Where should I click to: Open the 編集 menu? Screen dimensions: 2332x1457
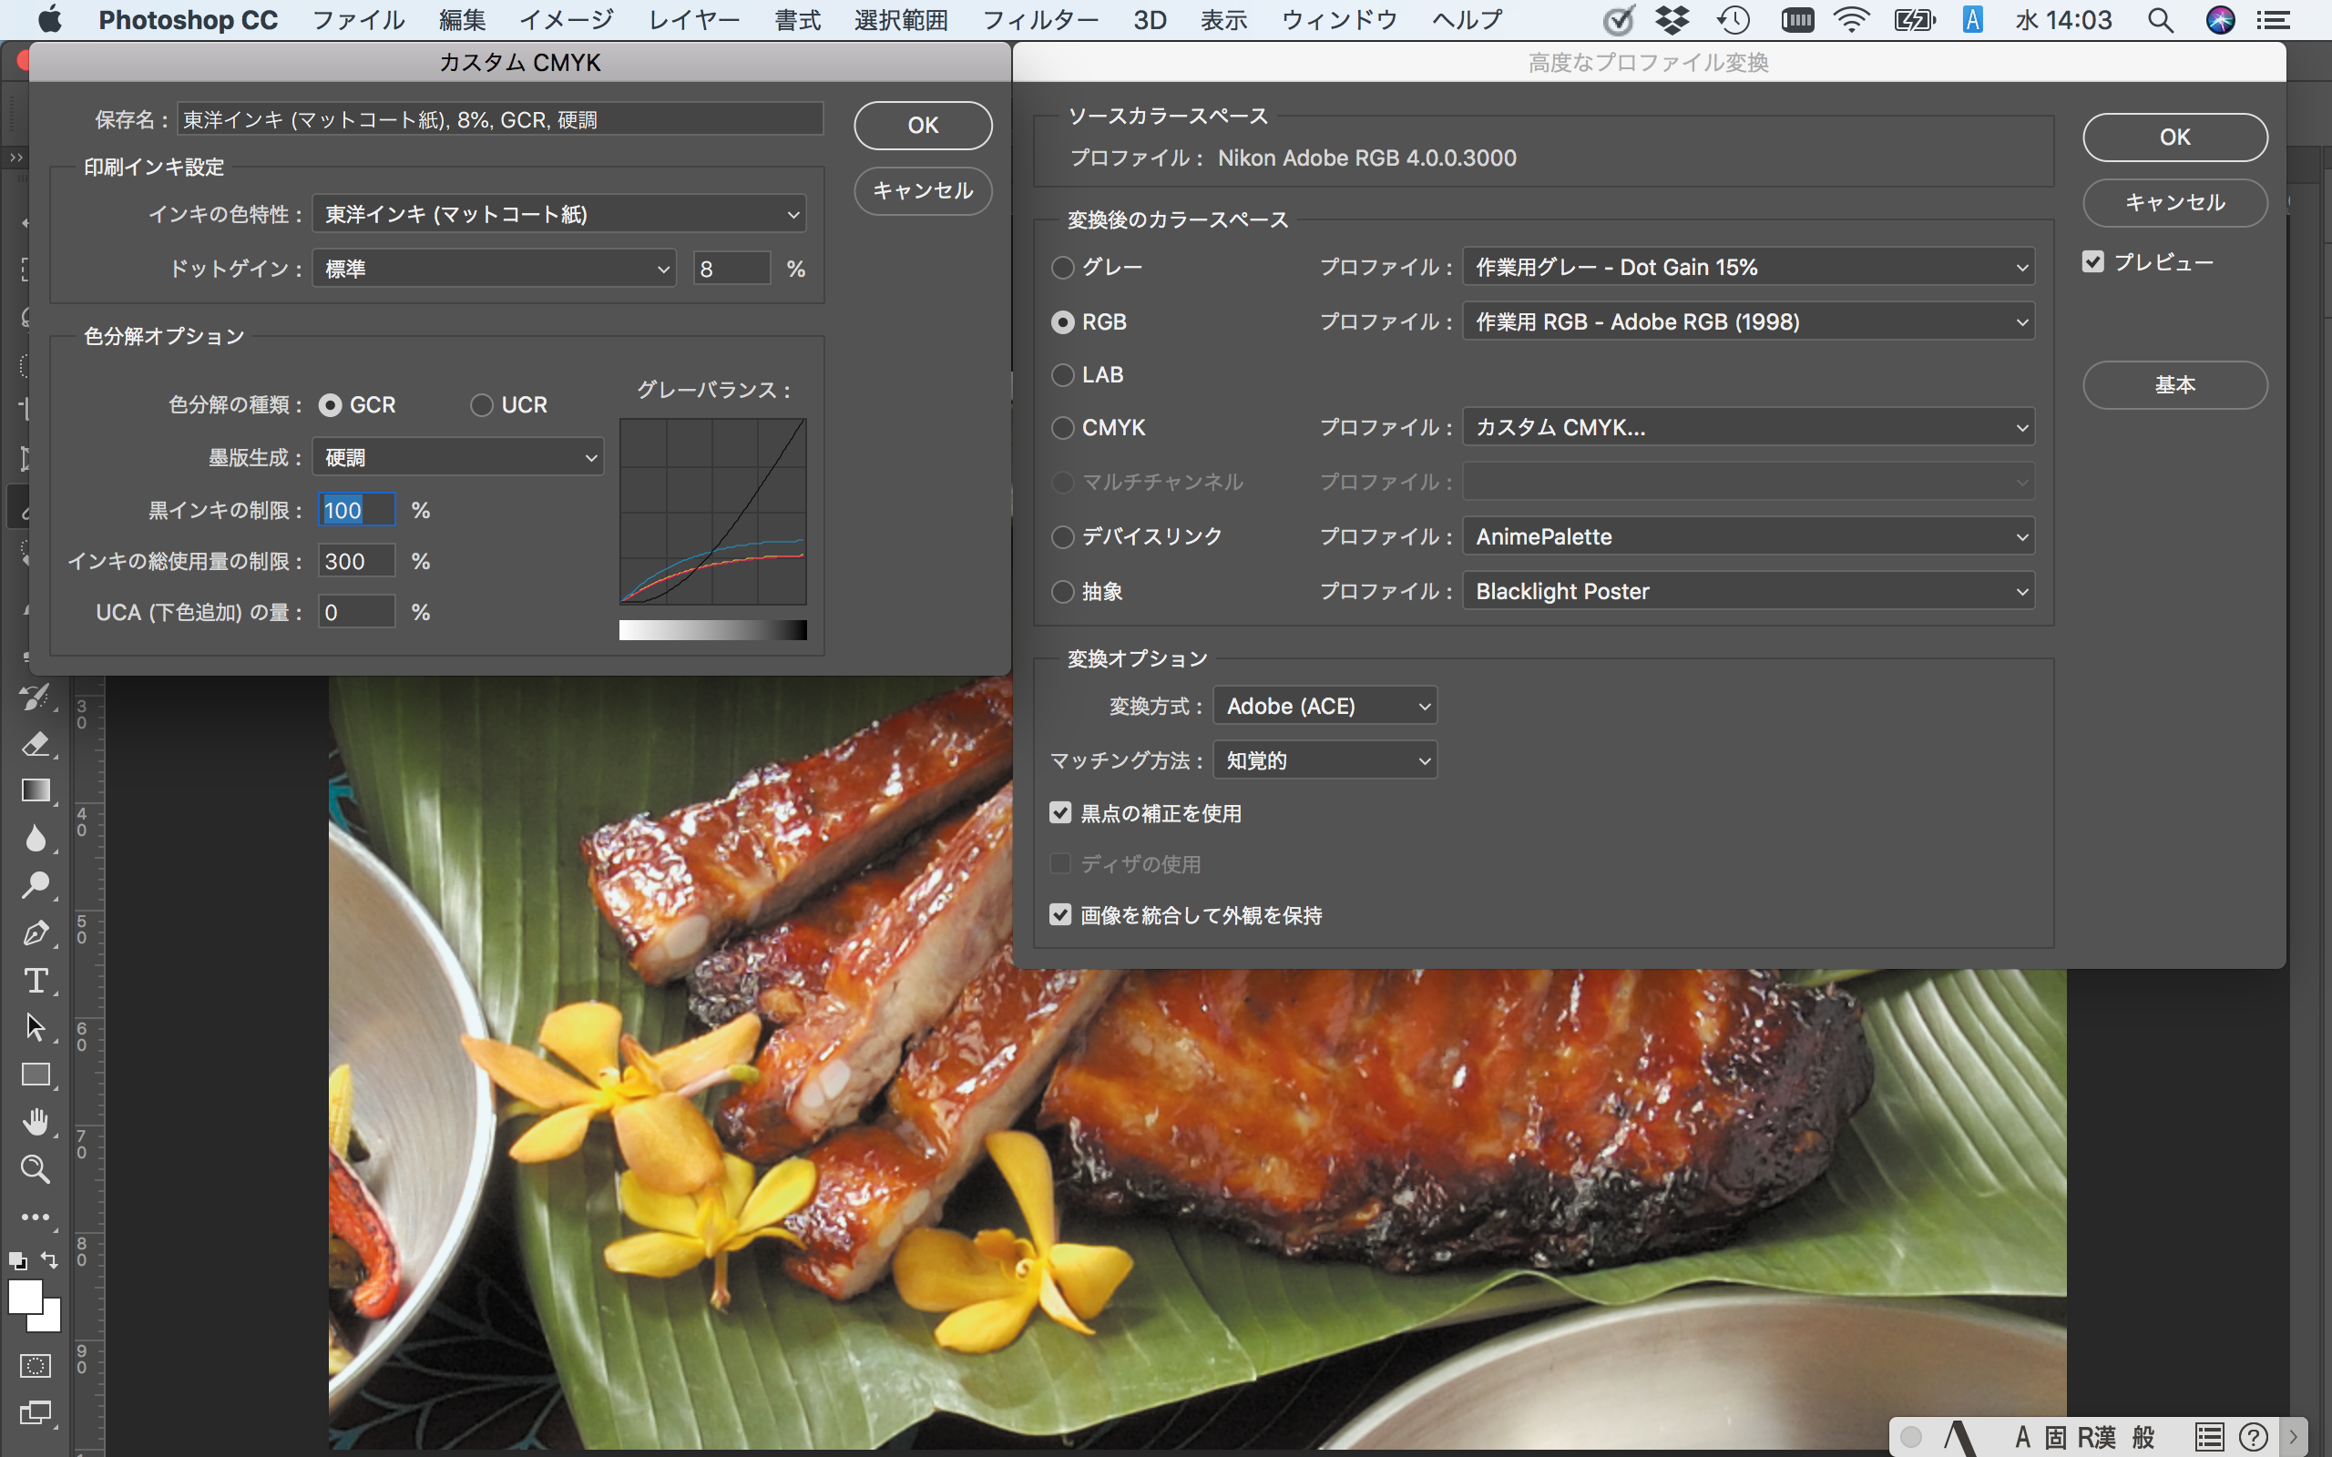tap(462, 19)
